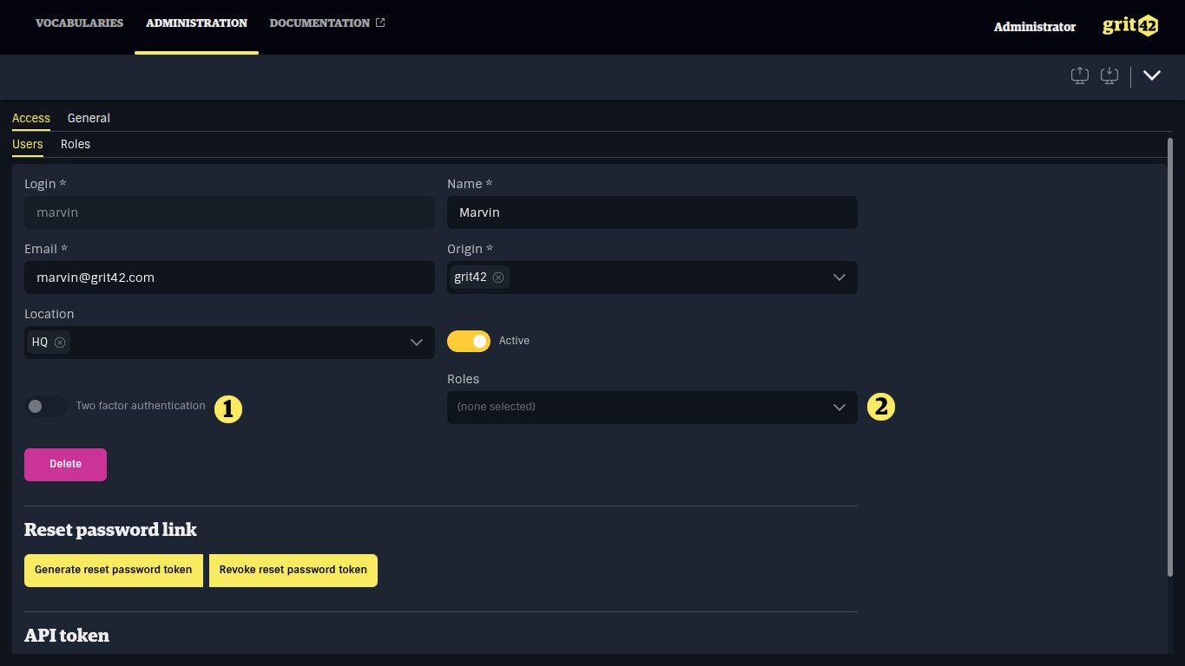Select the VOCABULARIES menu item
The height and width of the screenshot is (666, 1185).
79,23
